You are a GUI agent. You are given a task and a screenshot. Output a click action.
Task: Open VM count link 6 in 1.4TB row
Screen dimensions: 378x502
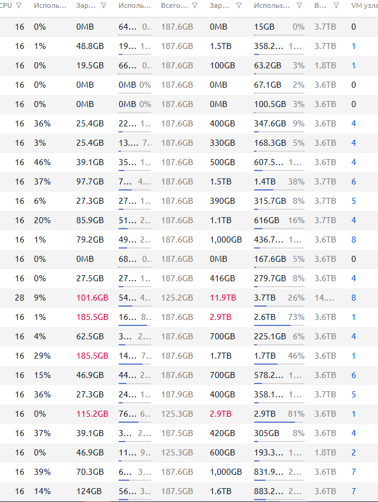(x=353, y=181)
